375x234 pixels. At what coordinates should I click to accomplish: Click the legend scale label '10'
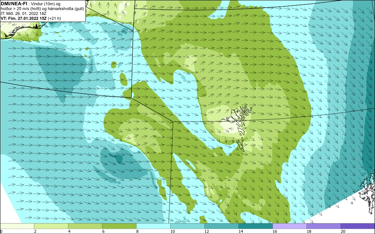pyautogui.click(x=172, y=231)
